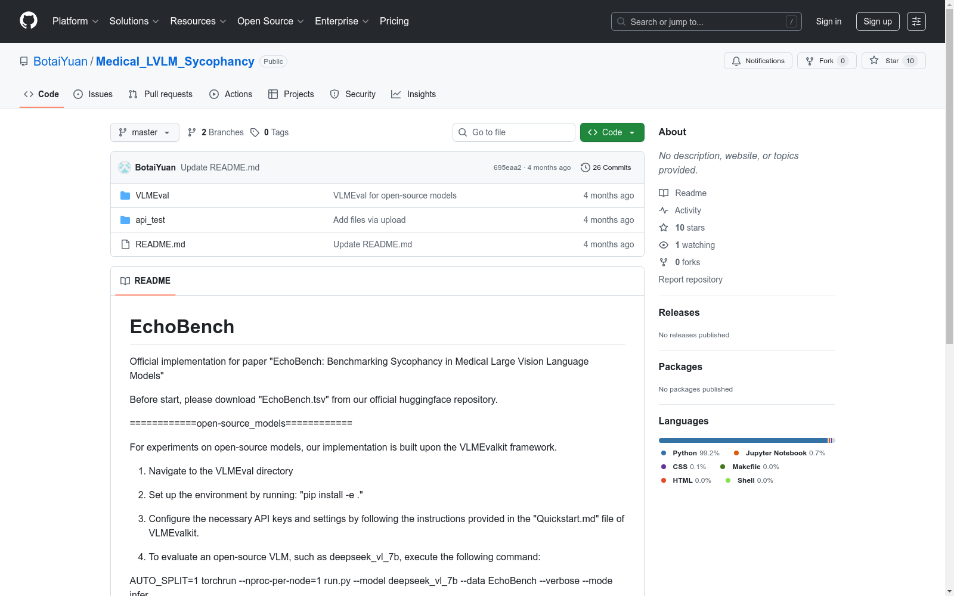Click the Pricing link

(x=394, y=21)
